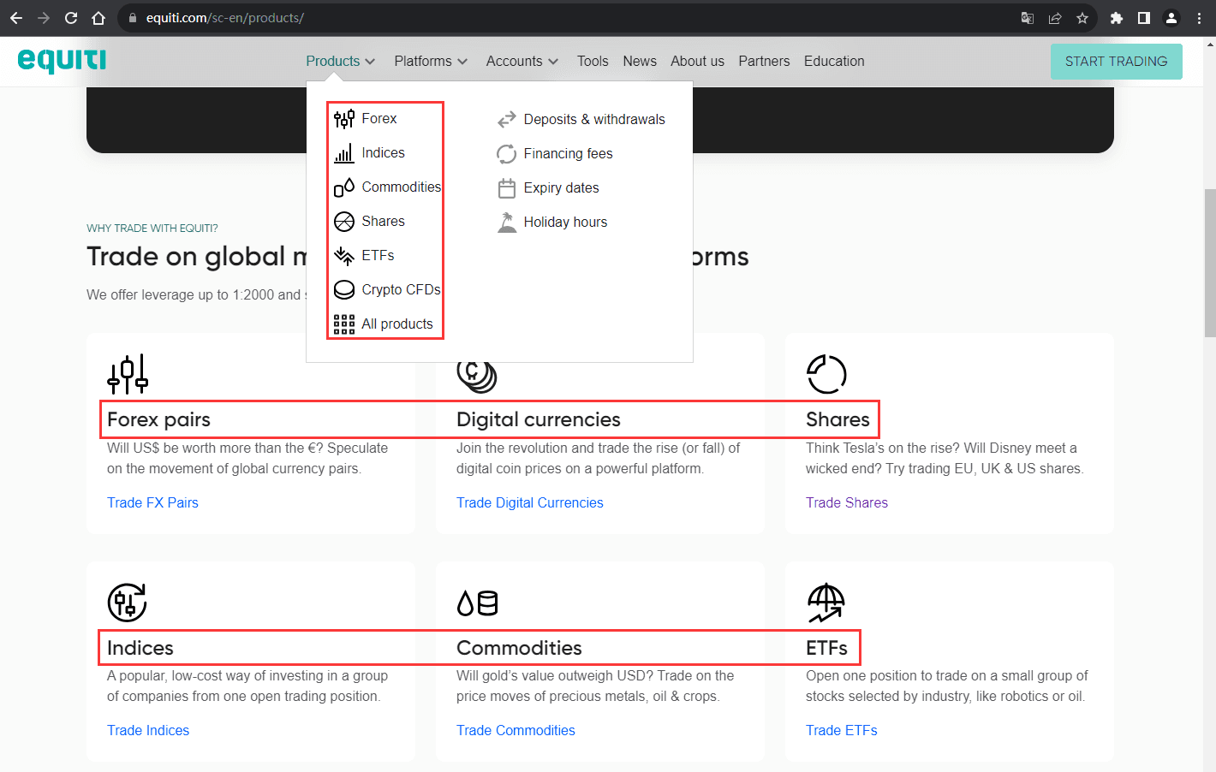Click the translate page icon

click(x=1028, y=18)
